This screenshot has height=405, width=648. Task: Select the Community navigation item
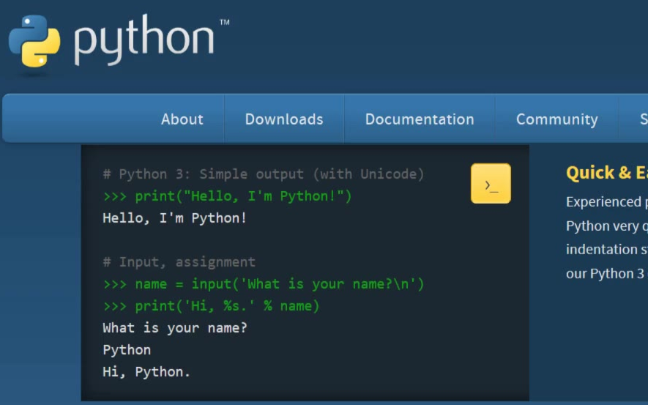[x=556, y=119]
